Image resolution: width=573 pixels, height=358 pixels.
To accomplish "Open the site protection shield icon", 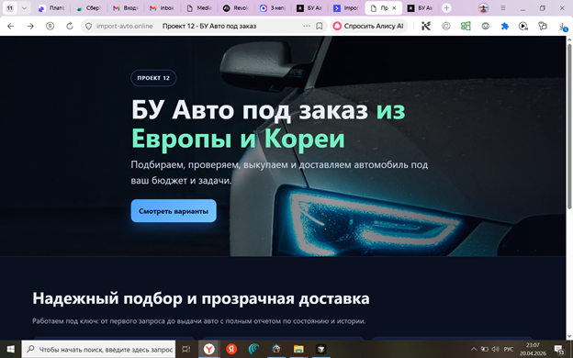I will coord(88,26).
